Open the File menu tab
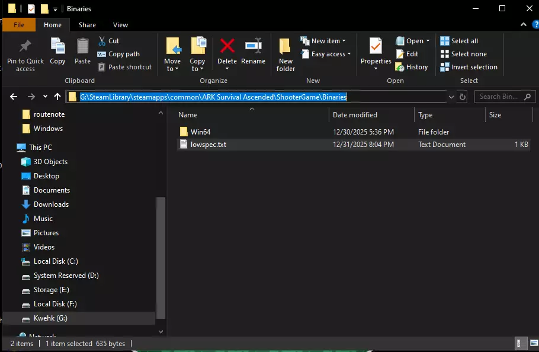This screenshot has width=539, height=352. click(19, 25)
